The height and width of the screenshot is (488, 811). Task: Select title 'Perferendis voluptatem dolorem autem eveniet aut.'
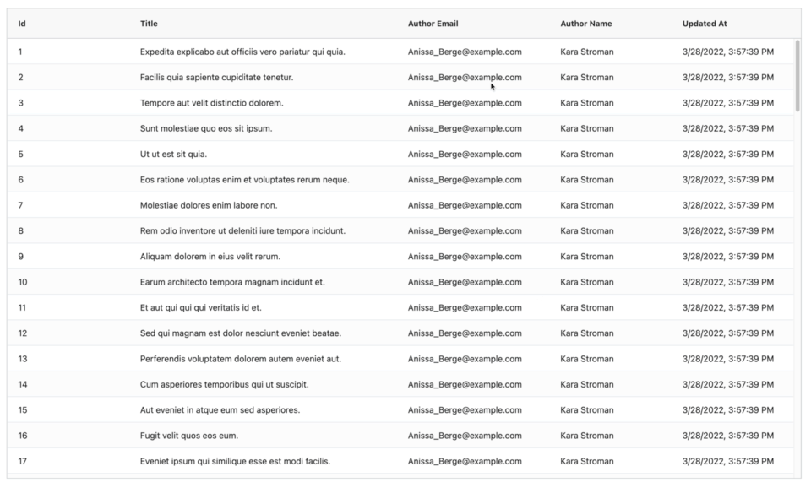click(241, 359)
